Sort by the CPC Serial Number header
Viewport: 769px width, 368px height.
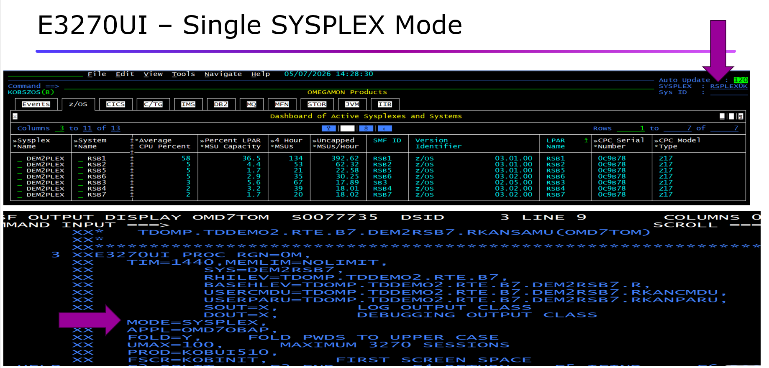619,143
